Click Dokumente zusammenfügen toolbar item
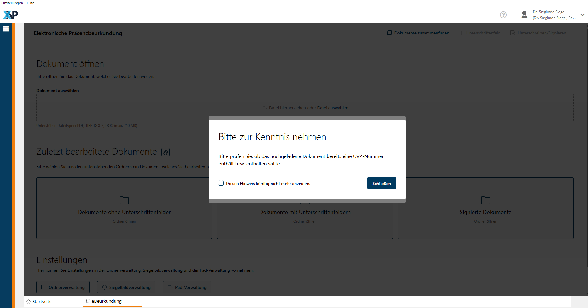Image resolution: width=588 pixels, height=308 pixels. pyautogui.click(x=418, y=33)
